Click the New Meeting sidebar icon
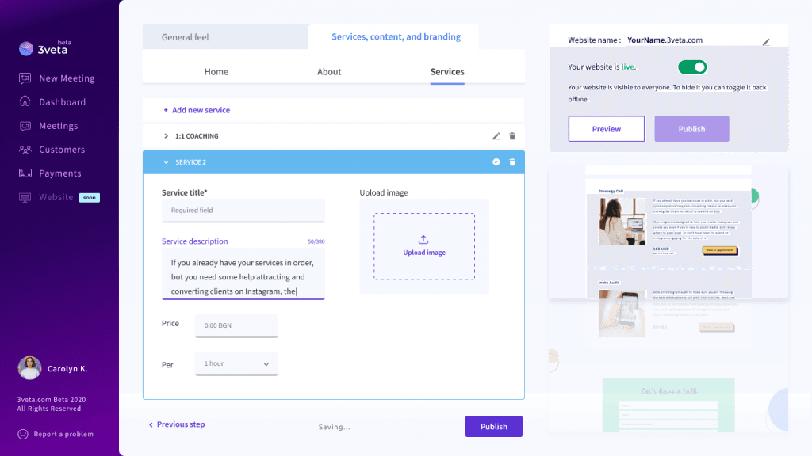Viewport: 812px width, 456px height. pos(25,78)
